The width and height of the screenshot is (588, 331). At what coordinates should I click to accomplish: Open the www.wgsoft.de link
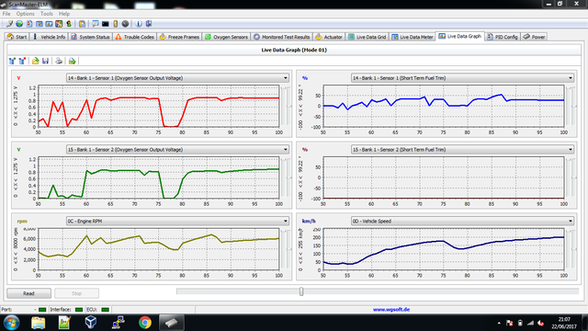pyautogui.click(x=391, y=310)
